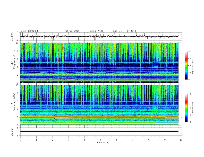Click the 'ch.3(V)' axis label
This screenshot has width=204, height=157.
pyautogui.click(x=12, y=132)
